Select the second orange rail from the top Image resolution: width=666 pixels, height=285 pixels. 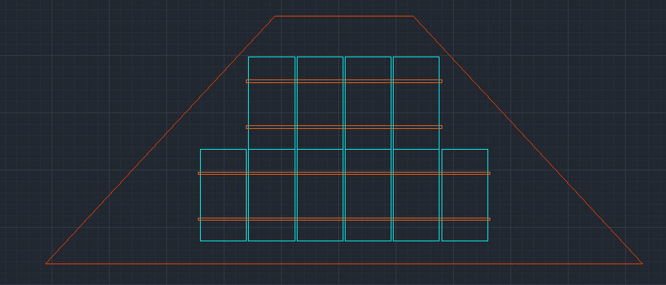pos(344,127)
